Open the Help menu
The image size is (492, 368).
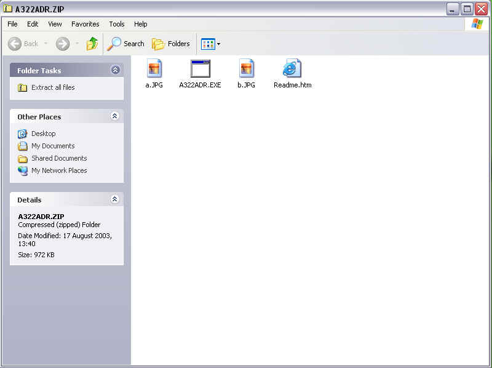[141, 24]
